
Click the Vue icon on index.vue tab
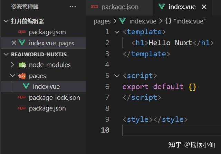pos(161,7)
